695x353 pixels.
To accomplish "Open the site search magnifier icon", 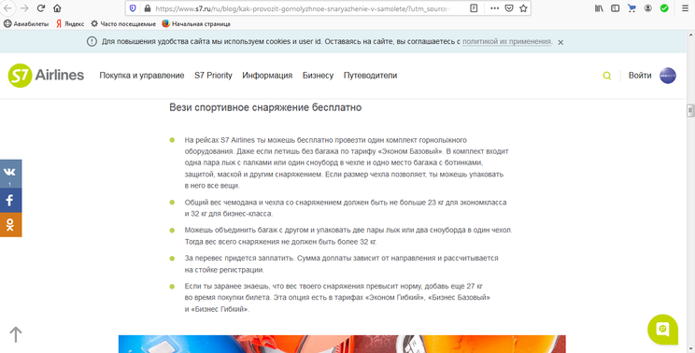I will (x=607, y=76).
